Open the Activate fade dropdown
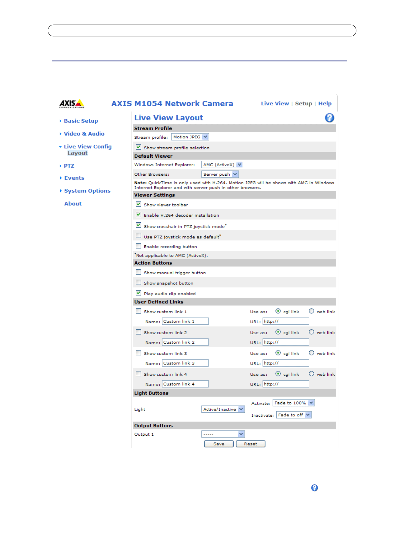The image size is (405, 538). [x=294, y=403]
